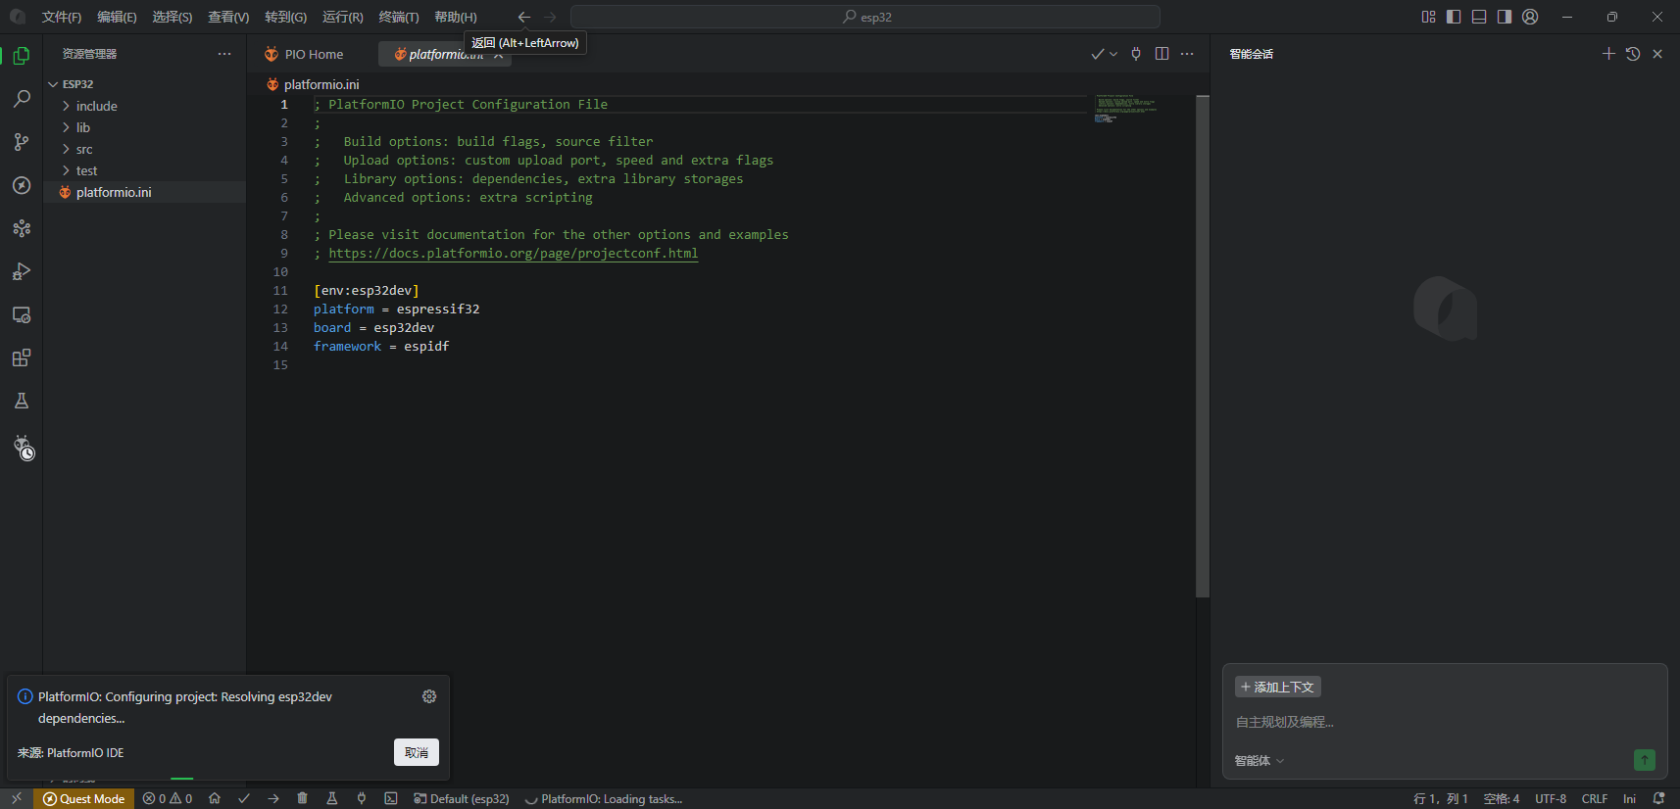Viewport: 1680px width, 809px height.
Task: Open the Extensions view in activity bar
Action: point(22,357)
